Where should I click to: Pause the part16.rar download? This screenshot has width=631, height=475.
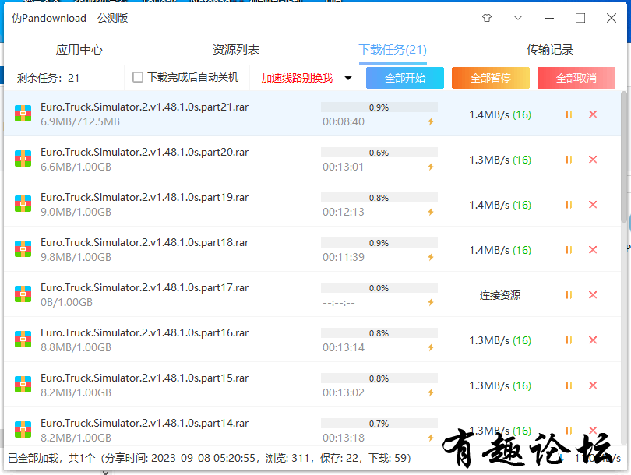pyautogui.click(x=569, y=340)
